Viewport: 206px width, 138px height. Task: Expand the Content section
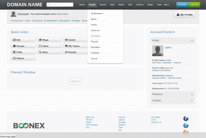173,100
